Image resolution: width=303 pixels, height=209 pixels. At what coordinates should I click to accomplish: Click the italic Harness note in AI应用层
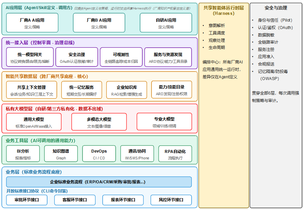(x=132, y=8)
